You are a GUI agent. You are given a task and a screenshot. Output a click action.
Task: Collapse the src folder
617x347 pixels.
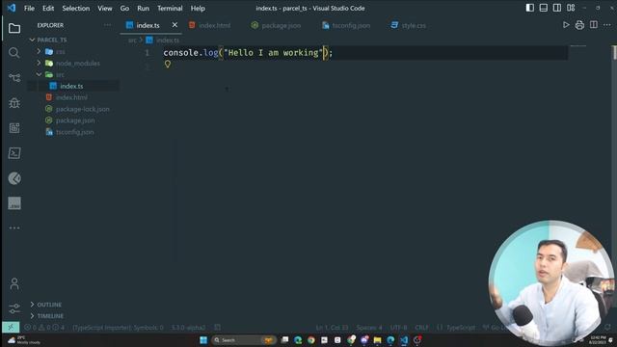[39, 74]
